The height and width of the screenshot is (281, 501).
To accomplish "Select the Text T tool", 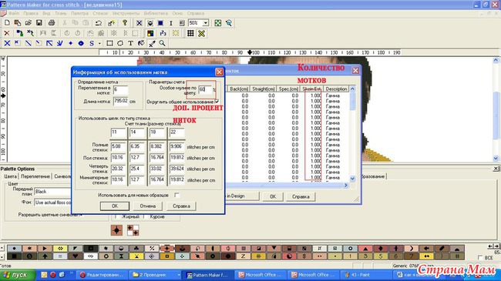I will point(131,43).
